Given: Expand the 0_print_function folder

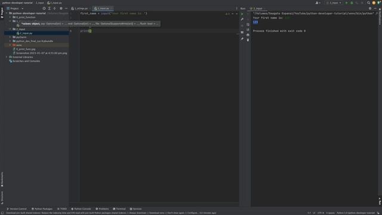Looking at the screenshot, I should (10, 17).
